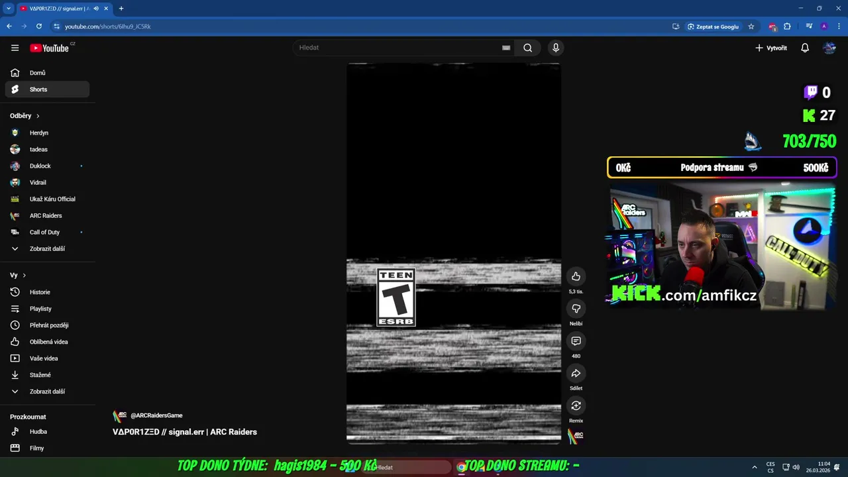Viewport: 848px width, 477px height.
Task: View site information icon in address bar
Action: [57, 26]
